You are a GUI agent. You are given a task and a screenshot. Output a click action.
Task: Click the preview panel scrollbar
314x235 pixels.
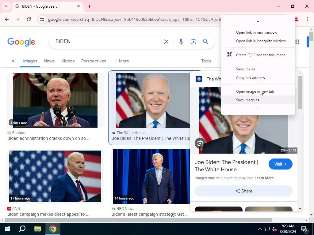[x=300, y=92]
